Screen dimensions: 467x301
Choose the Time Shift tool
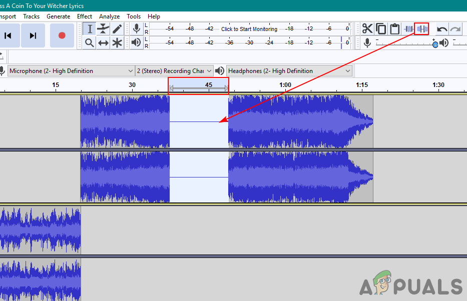tap(103, 42)
